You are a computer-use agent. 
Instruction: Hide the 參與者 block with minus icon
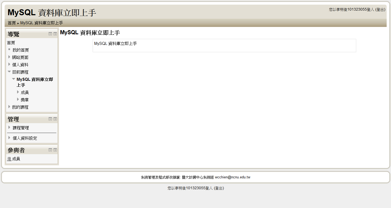(x=50, y=150)
